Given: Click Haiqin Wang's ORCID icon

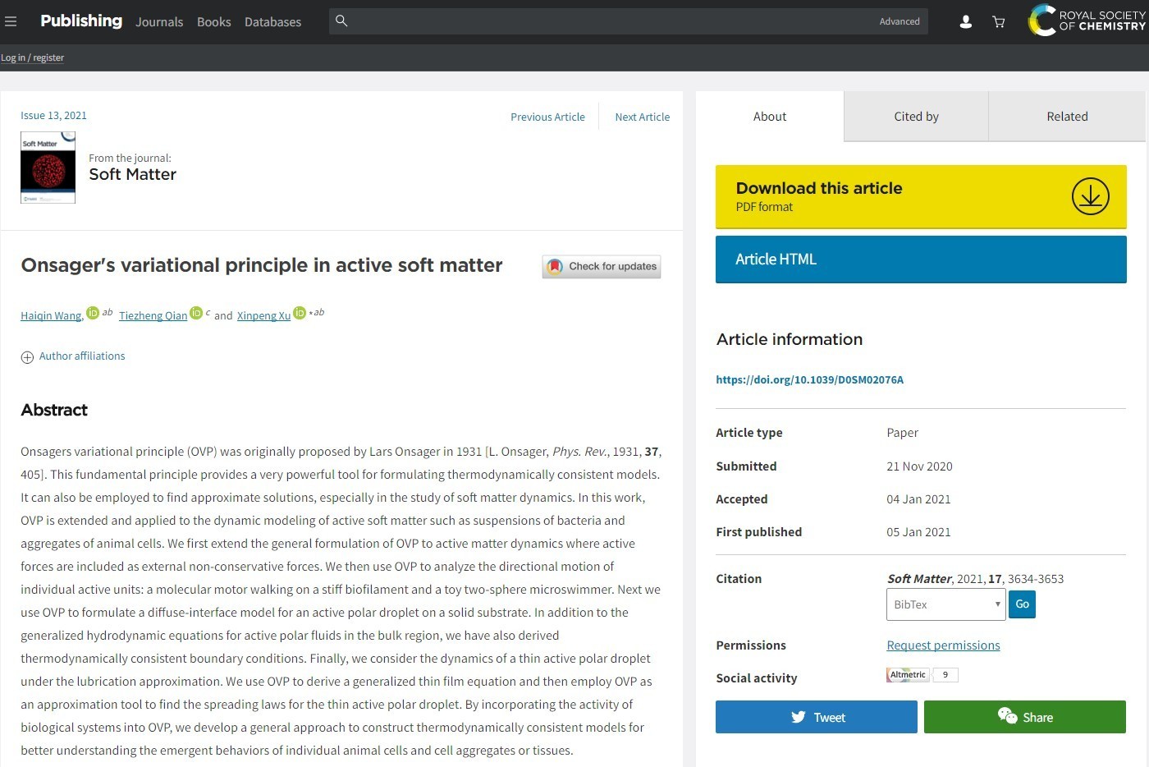Looking at the screenshot, I should pyautogui.click(x=93, y=313).
